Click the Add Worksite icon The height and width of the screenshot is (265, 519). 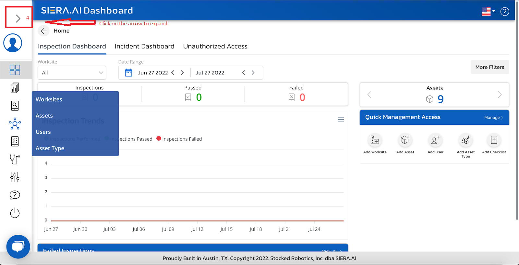click(375, 140)
